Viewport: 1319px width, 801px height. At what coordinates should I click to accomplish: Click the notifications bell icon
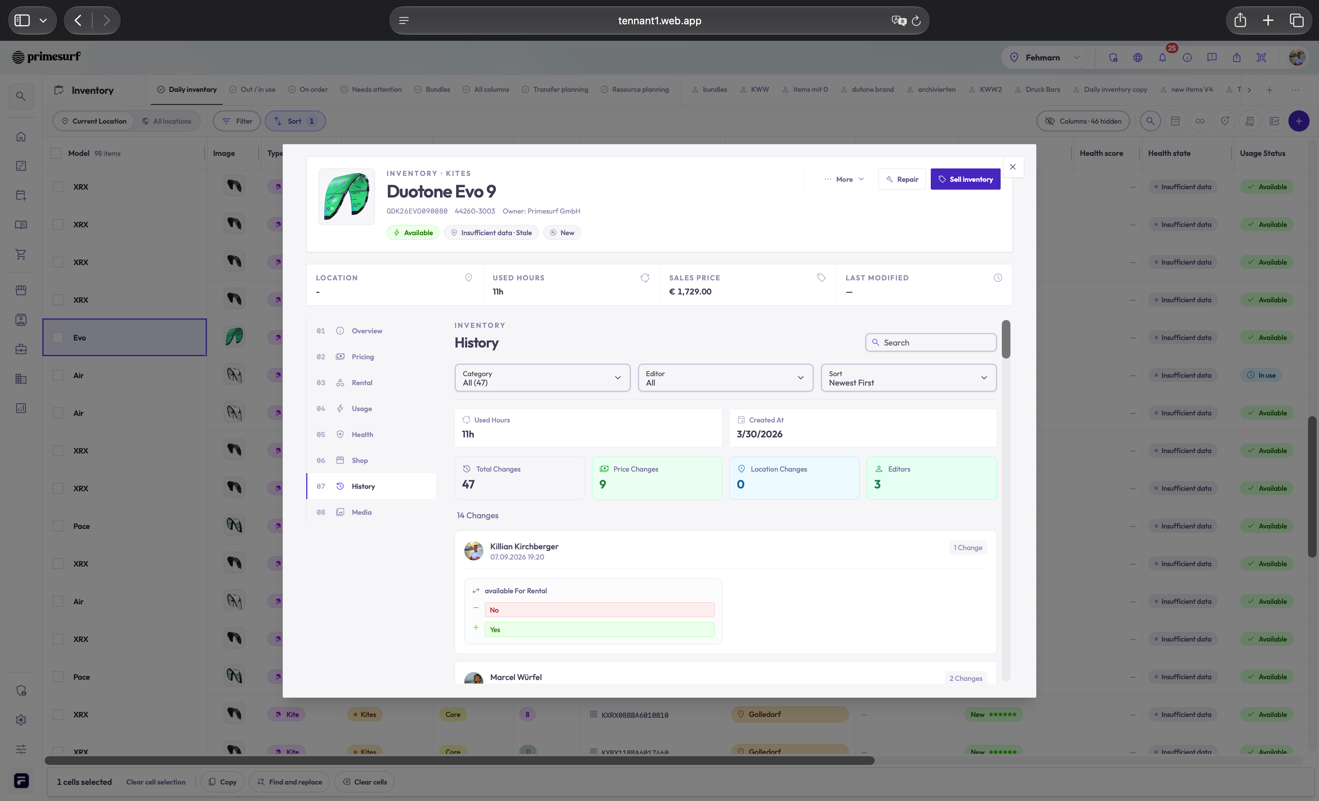pyautogui.click(x=1162, y=58)
